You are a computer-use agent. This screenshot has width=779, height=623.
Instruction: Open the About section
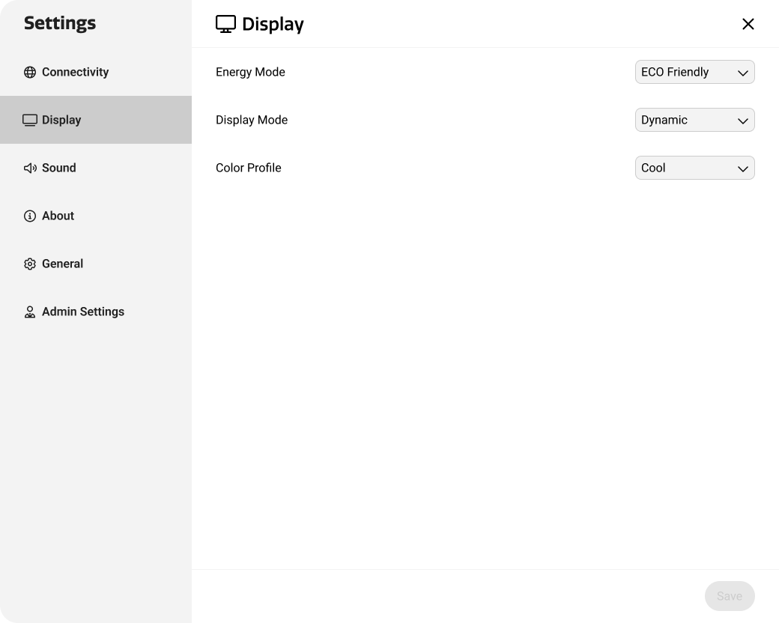58,216
